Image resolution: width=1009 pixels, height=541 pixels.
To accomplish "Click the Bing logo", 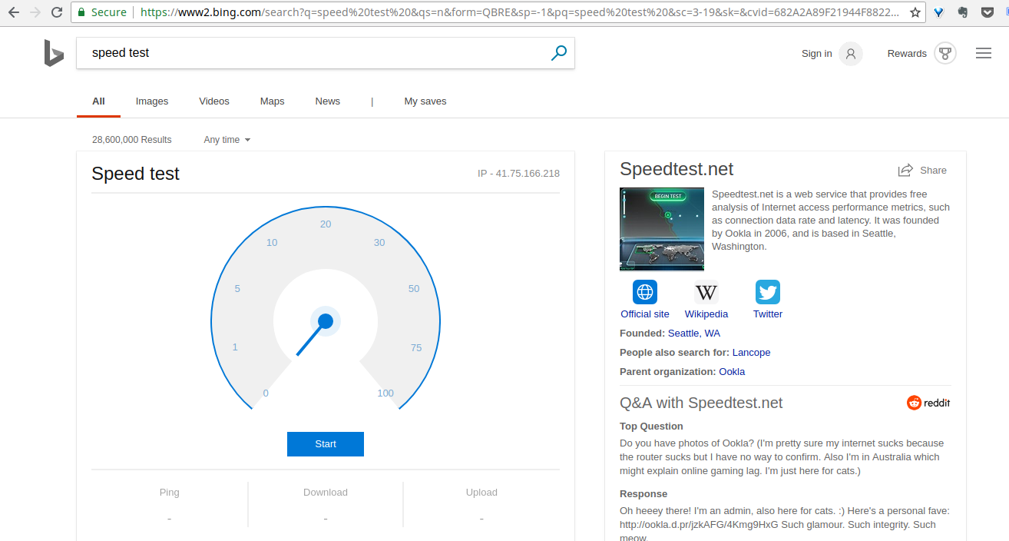I will tap(53, 53).
